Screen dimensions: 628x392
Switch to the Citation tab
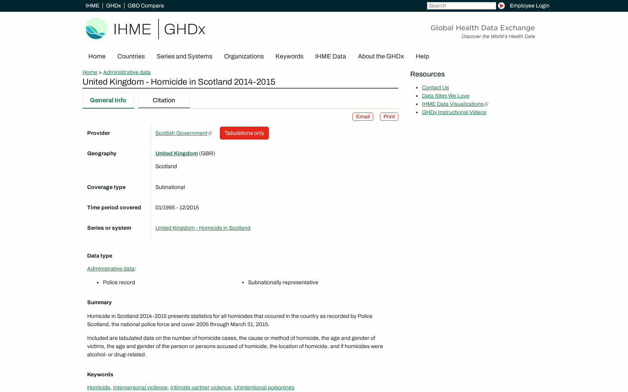tap(164, 100)
